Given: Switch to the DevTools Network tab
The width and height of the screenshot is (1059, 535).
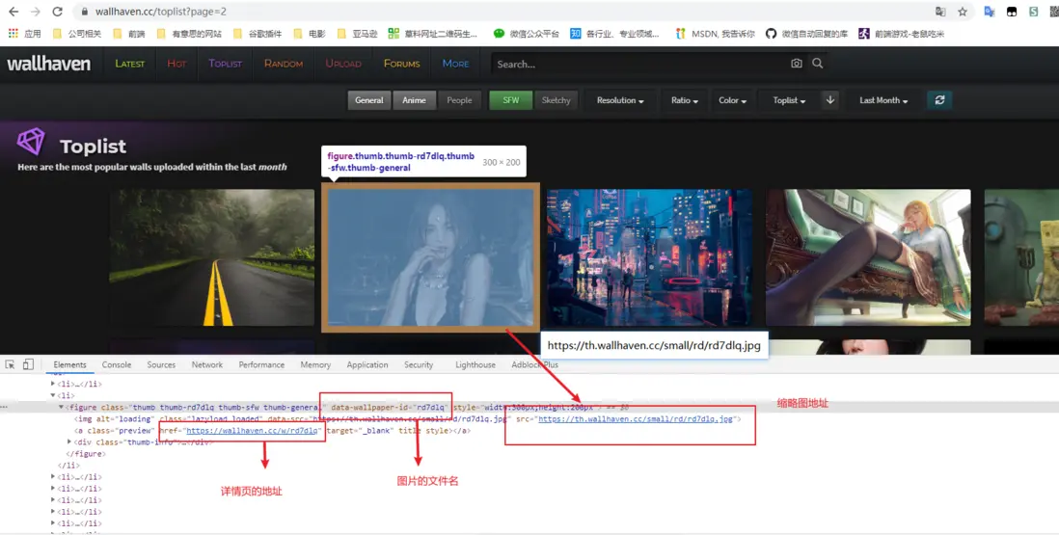Looking at the screenshot, I should tap(206, 364).
